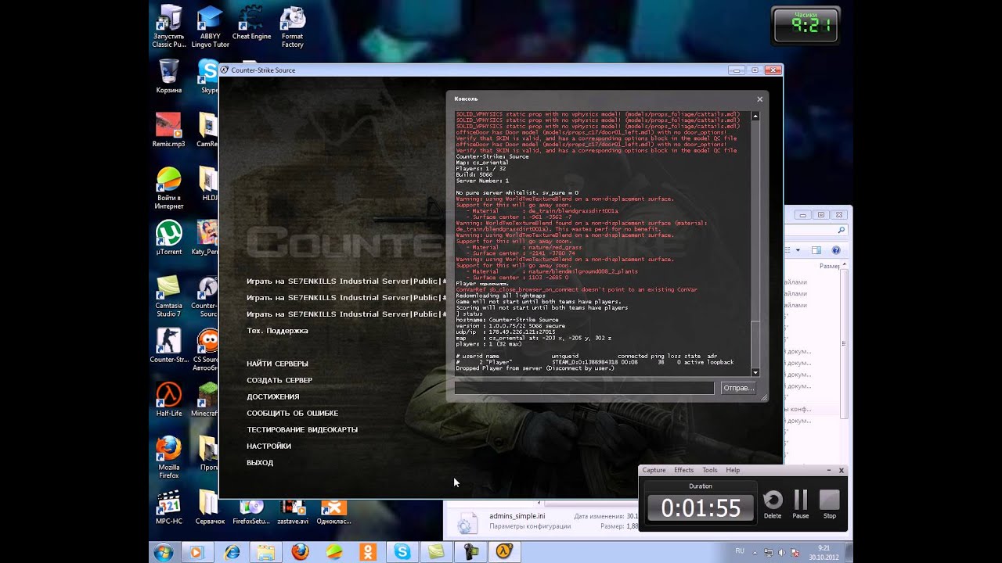Open Windows Explorer from the taskbar
Screen dimensions: 1002x563
[x=265, y=552]
